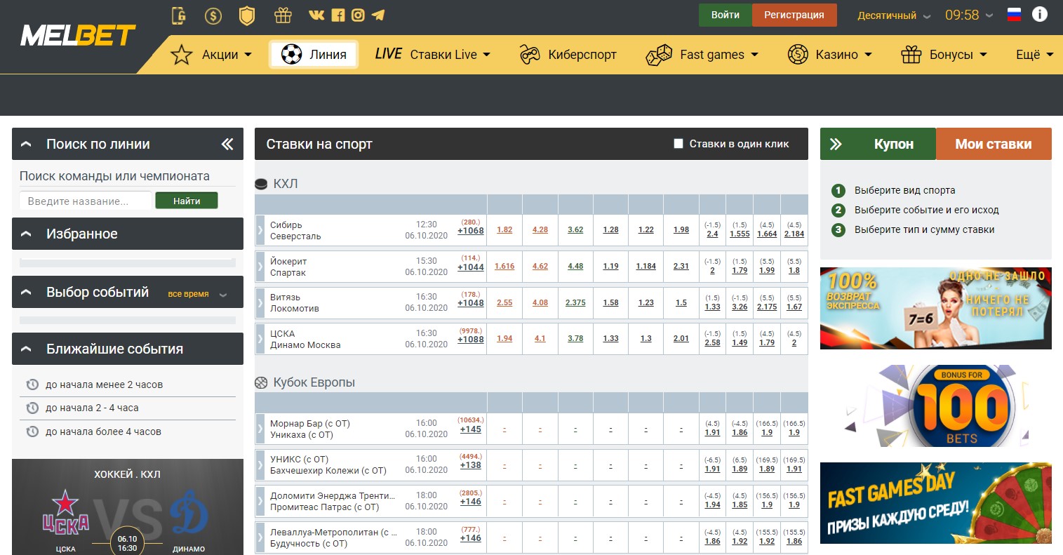Open the Instagram social icon
Screen dimensions: 1063x555
pyautogui.click(x=358, y=15)
